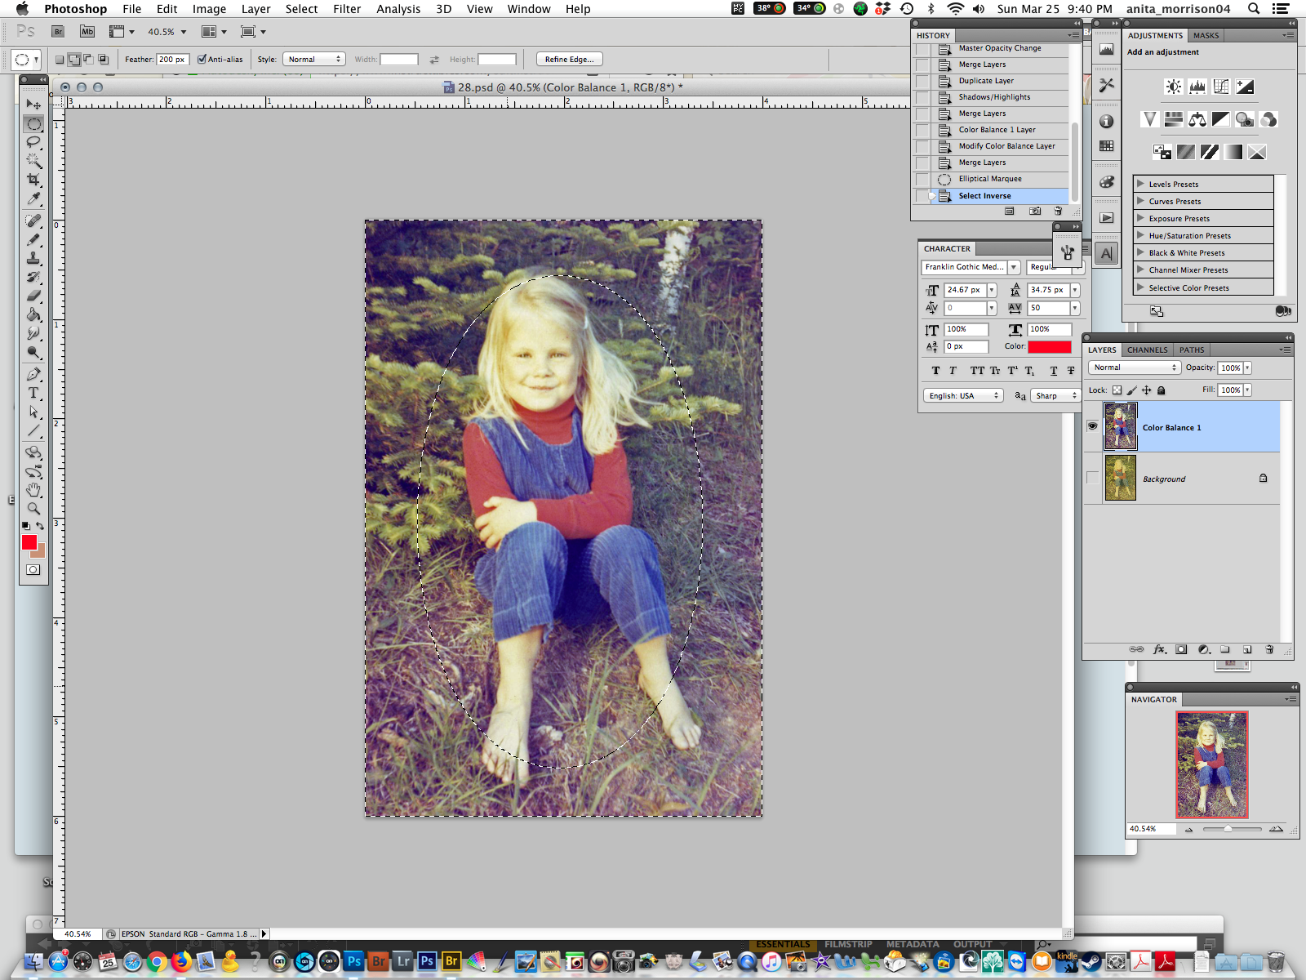Screen dimensions: 1306x980
Task: Show the Background layer visibility
Action: [1092, 478]
